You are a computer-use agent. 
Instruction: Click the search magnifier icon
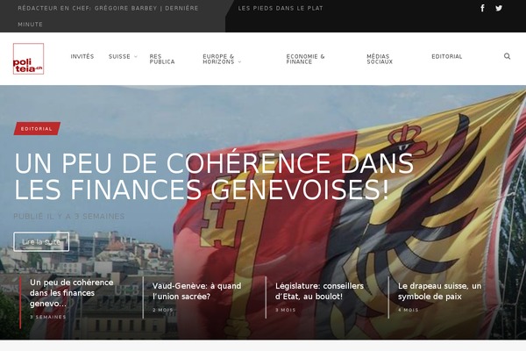point(507,56)
